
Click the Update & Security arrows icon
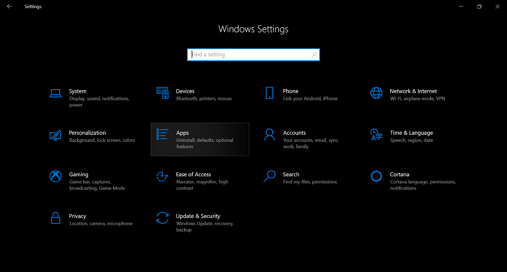click(x=162, y=218)
